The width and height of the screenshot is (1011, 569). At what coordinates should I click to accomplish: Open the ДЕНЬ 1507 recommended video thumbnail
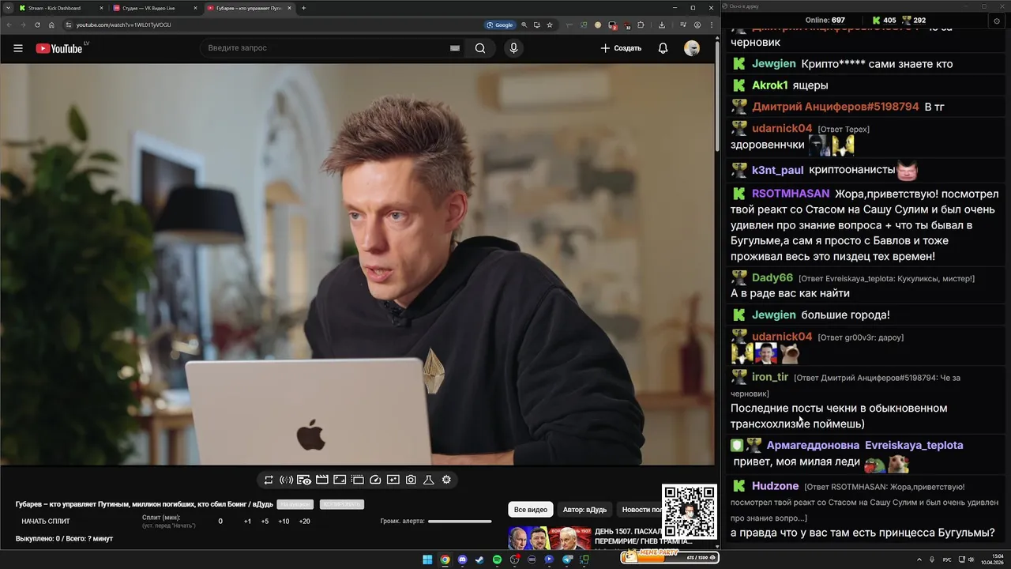(548, 538)
